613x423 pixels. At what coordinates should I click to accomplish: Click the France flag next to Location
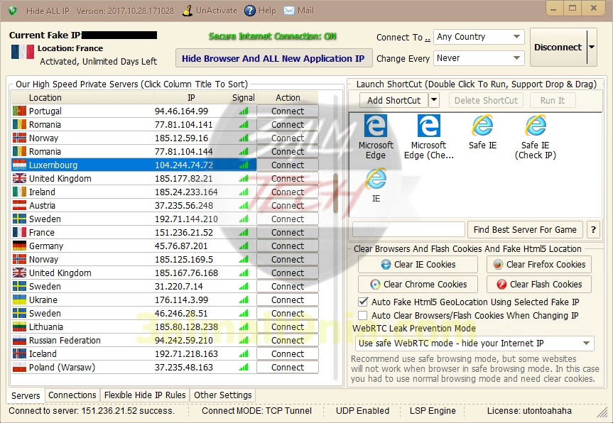pyautogui.click(x=23, y=52)
